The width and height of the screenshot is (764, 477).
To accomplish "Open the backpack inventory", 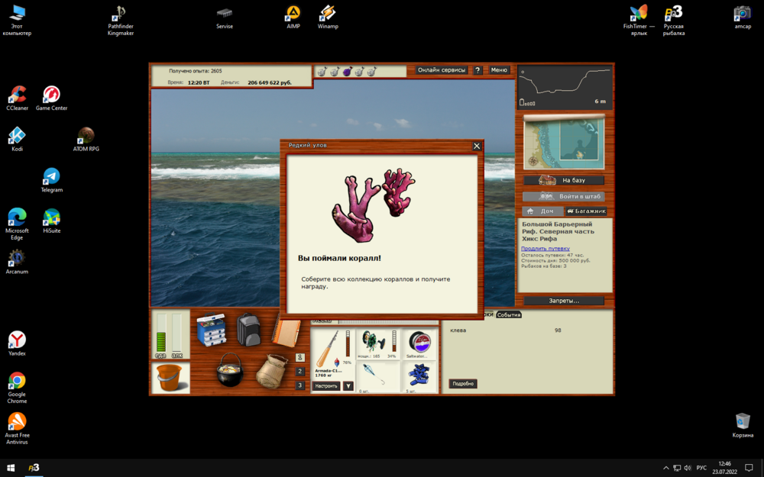I will 248,330.
